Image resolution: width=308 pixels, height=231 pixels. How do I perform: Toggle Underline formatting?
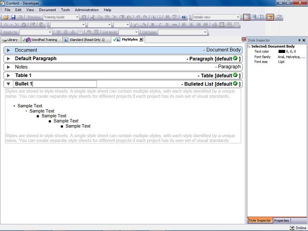pyautogui.click(x=167, y=25)
